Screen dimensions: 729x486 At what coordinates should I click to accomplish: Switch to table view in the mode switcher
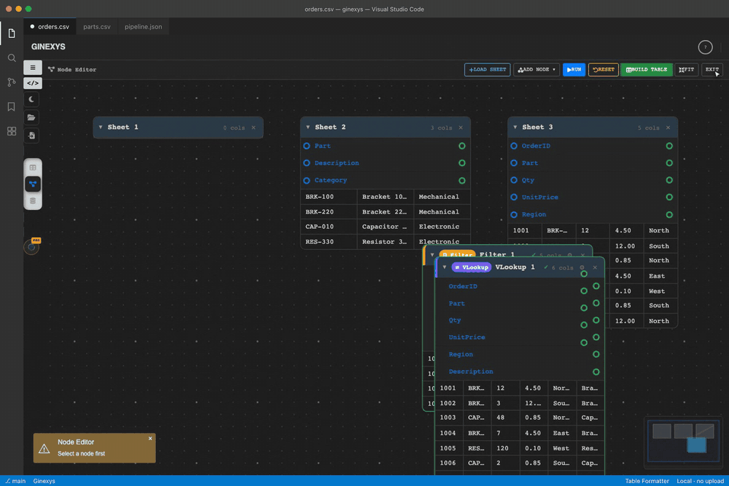click(x=33, y=168)
